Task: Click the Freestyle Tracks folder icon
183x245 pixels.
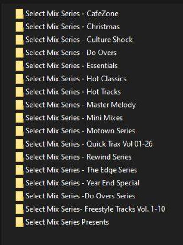Action: click(20, 209)
